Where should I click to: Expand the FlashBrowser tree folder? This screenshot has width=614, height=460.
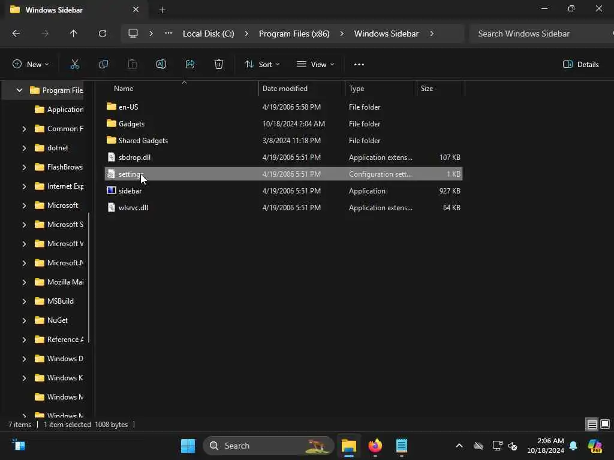[24, 167]
